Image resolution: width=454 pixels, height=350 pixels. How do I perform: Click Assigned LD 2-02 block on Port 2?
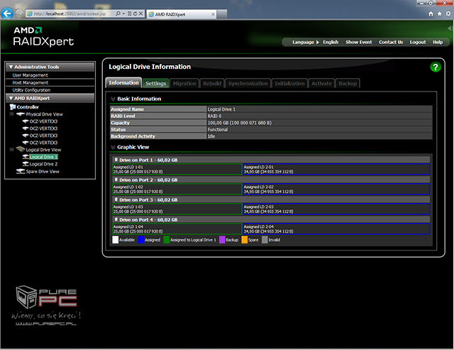point(336,189)
